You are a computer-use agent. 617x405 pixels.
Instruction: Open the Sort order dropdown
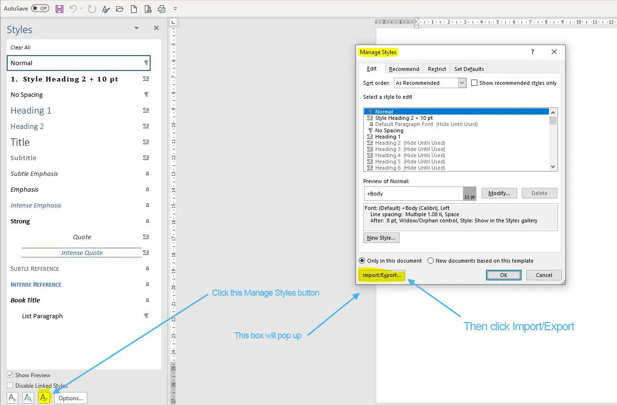(462, 82)
